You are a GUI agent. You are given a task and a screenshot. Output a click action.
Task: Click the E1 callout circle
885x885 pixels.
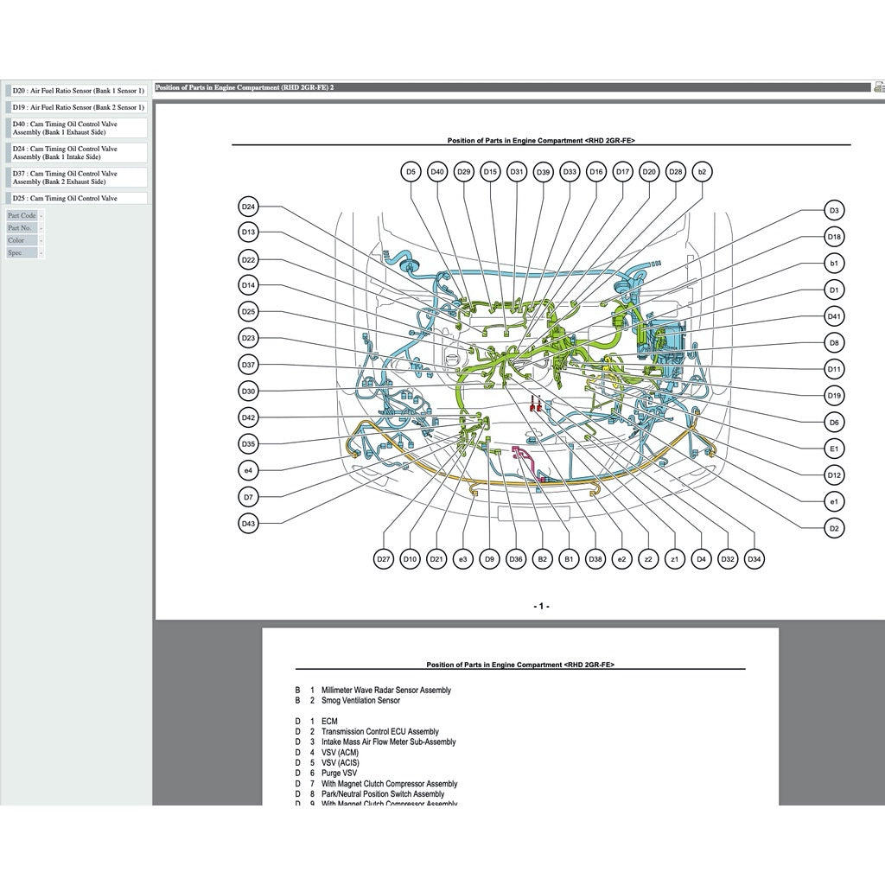click(x=833, y=449)
